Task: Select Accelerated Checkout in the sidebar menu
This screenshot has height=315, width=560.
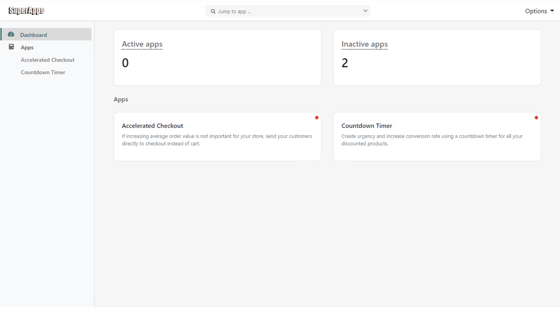Action: [x=48, y=60]
